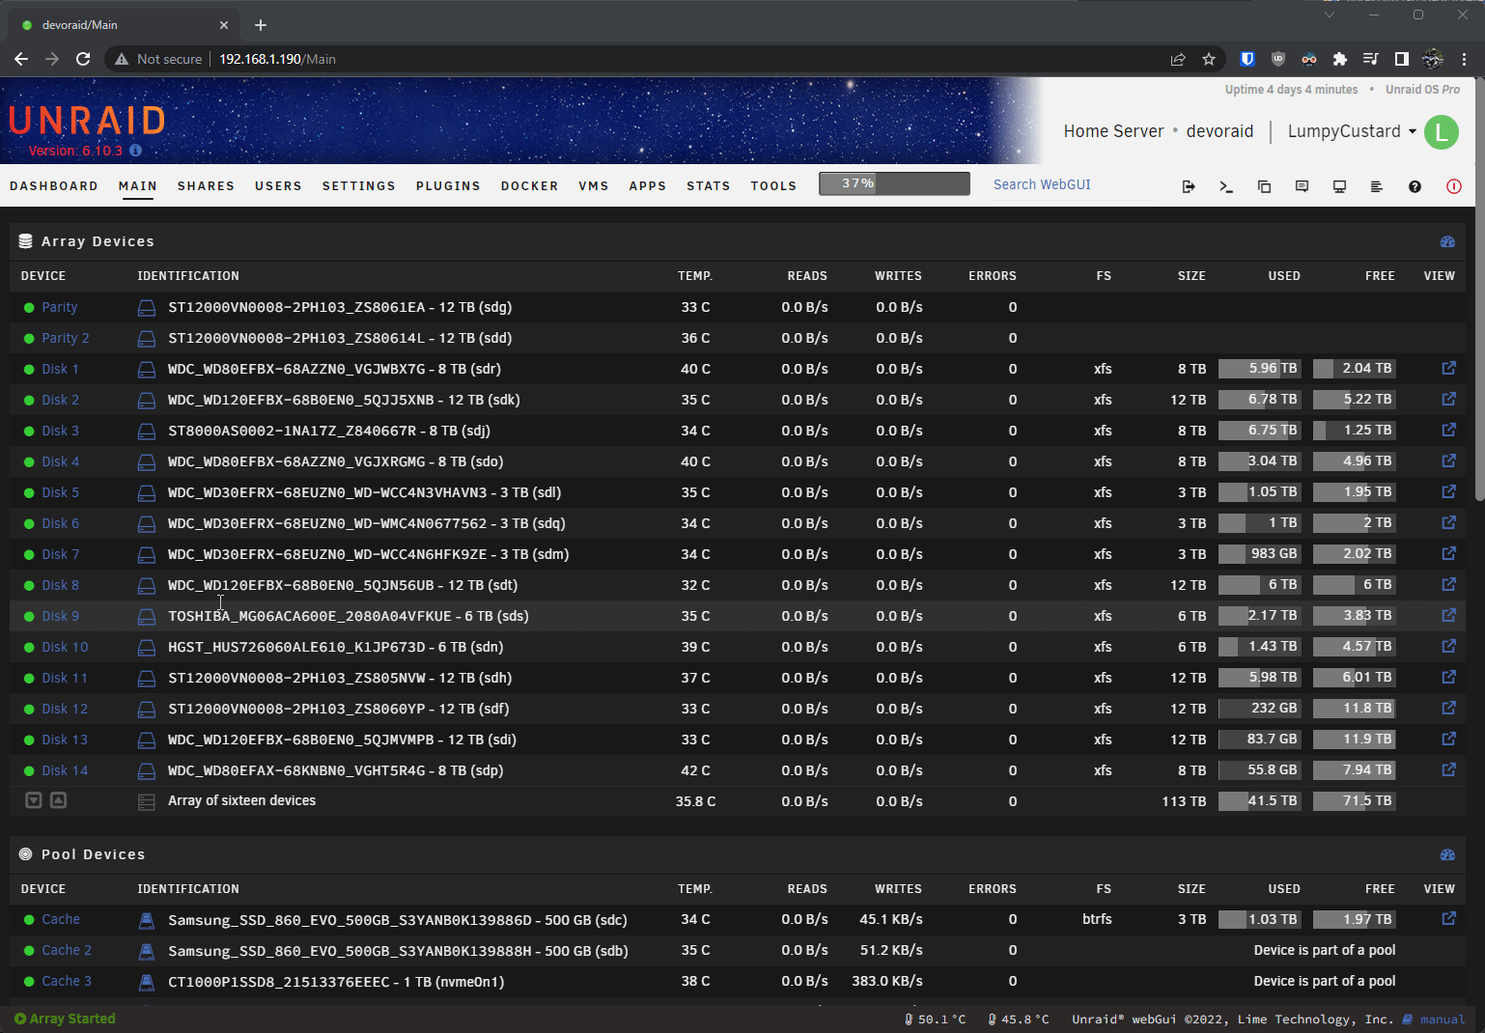The width and height of the screenshot is (1485, 1033).
Task: Toggle browser side panel icon
Action: coord(1402,59)
